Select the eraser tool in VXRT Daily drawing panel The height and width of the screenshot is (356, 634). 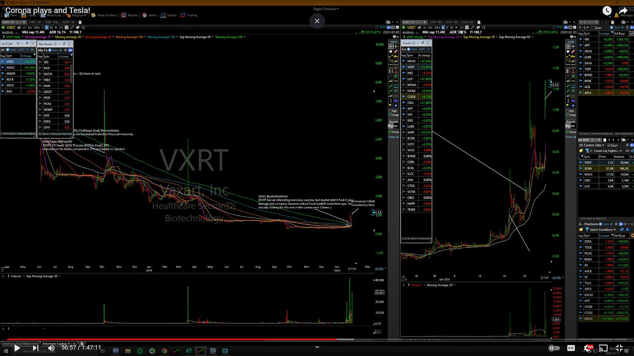(x=396, y=51)
